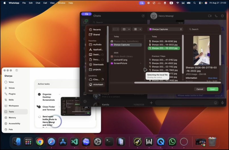The width and height of the screenshot is (229, 150).
Task: Select the file ending -14-002Z.jpg
Action: pyautogui.click(x=164, y=45)
